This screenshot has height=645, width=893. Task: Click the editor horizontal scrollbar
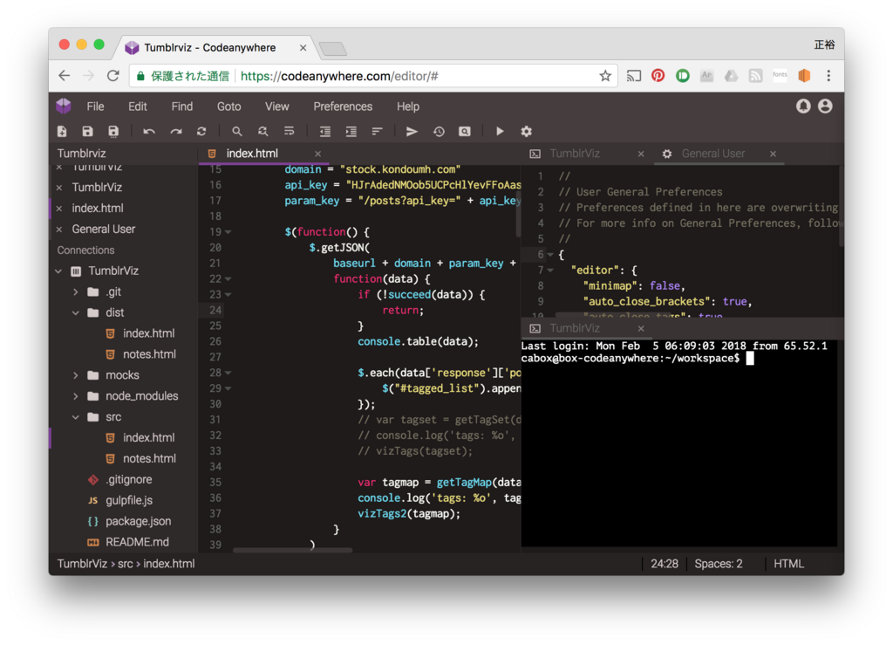click(x=293, y=550)
